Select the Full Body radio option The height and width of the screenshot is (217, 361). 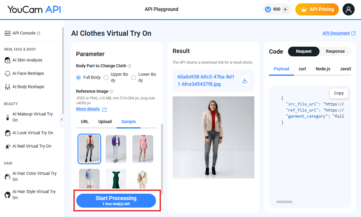coord(78,78)
